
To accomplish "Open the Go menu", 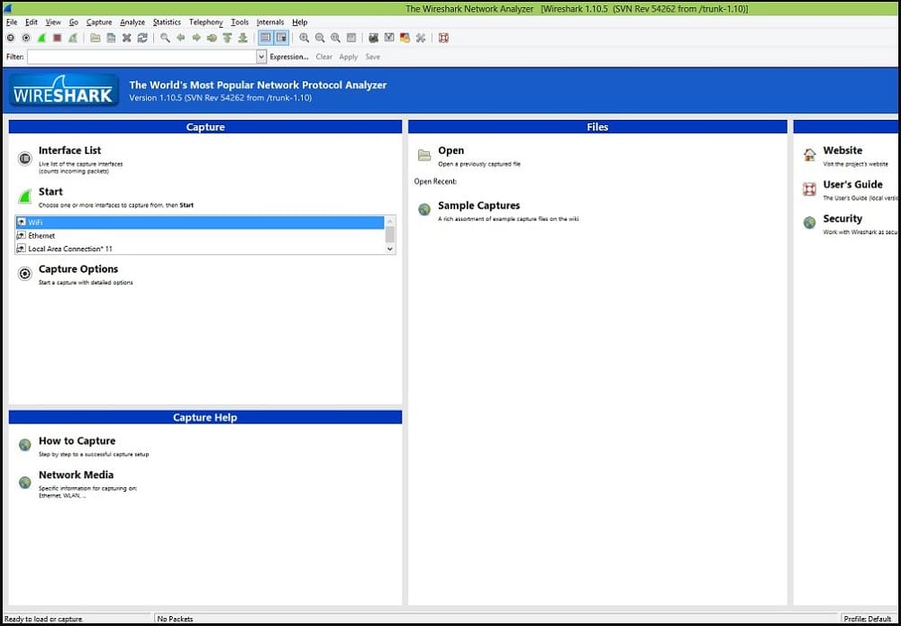I will pyautogui.click(x=74, y=23).
